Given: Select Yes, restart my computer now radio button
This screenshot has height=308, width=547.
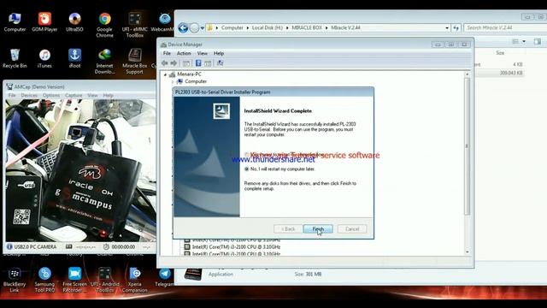Looking at the screenshot, I should [247, 154].
